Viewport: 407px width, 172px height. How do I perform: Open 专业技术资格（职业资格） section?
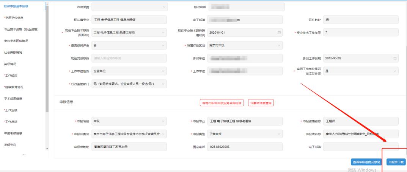pyautogui.click(x=21, y=29)
